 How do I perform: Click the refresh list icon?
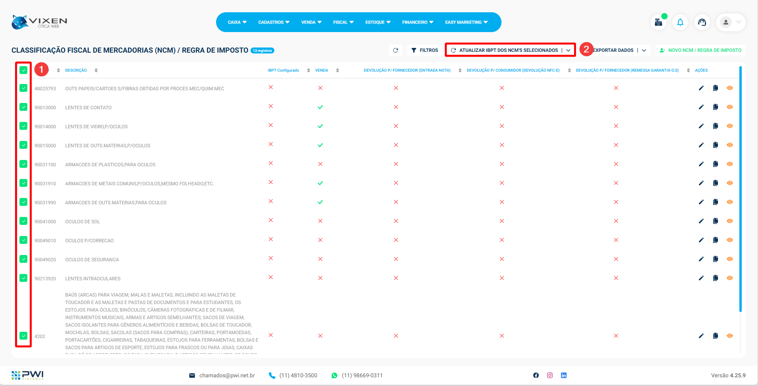(x=395, y=50)
